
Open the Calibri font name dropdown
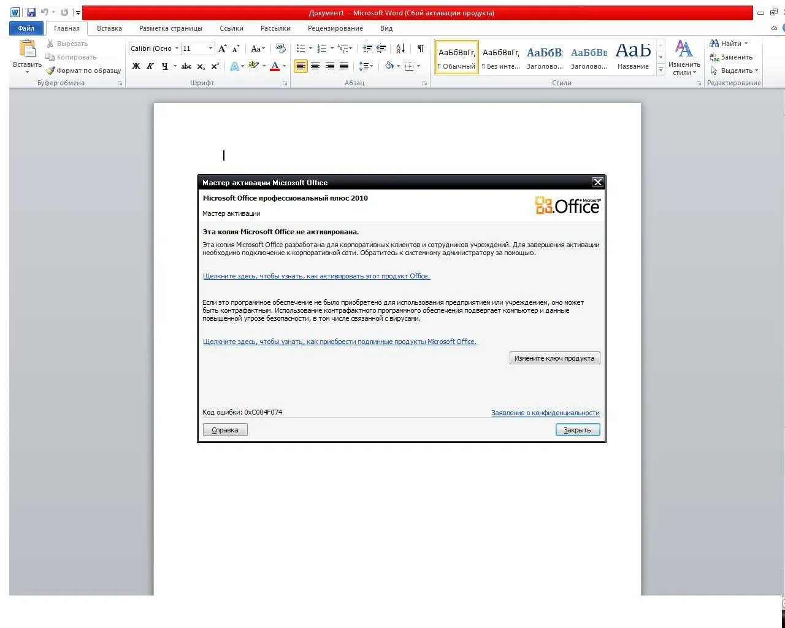pos(177,48)
